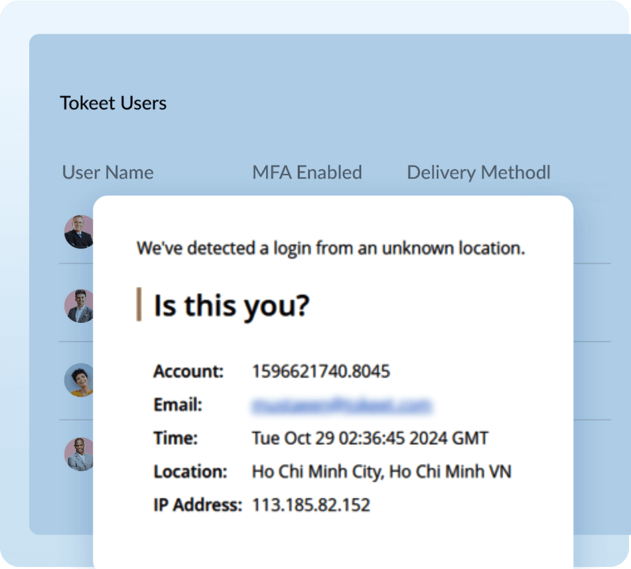Click the unknown location login message
This screenshot has width=631, height=569.
click(331, 248)
